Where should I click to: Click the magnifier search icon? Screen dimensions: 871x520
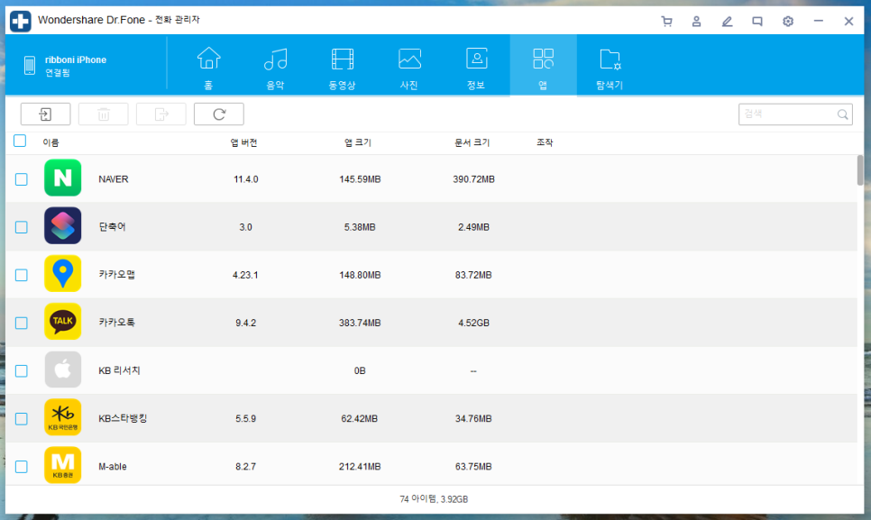[843, 114]
